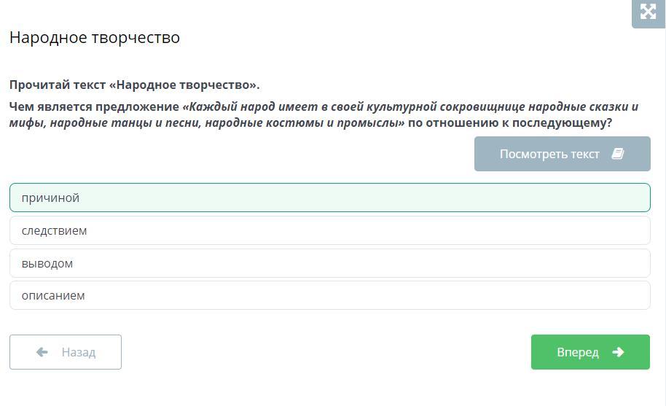The width and height of the screenshot is (666, 406).
Task: Click the right arrow icon on Вперед
Action: (x=618, y=352)
